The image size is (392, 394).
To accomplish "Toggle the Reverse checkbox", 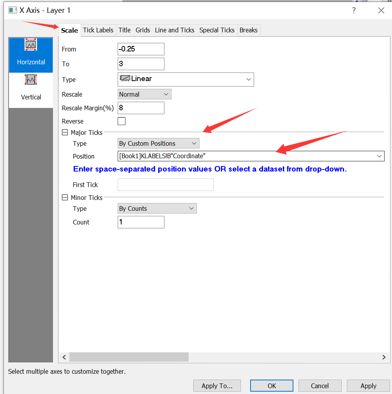I will 122,121.
